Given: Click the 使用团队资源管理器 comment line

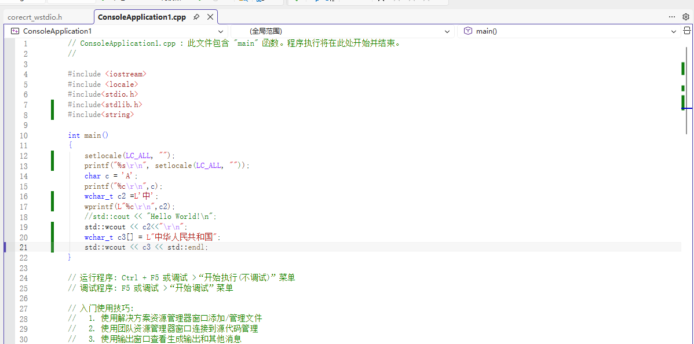Looking at the screenshot, I should 163,328.
